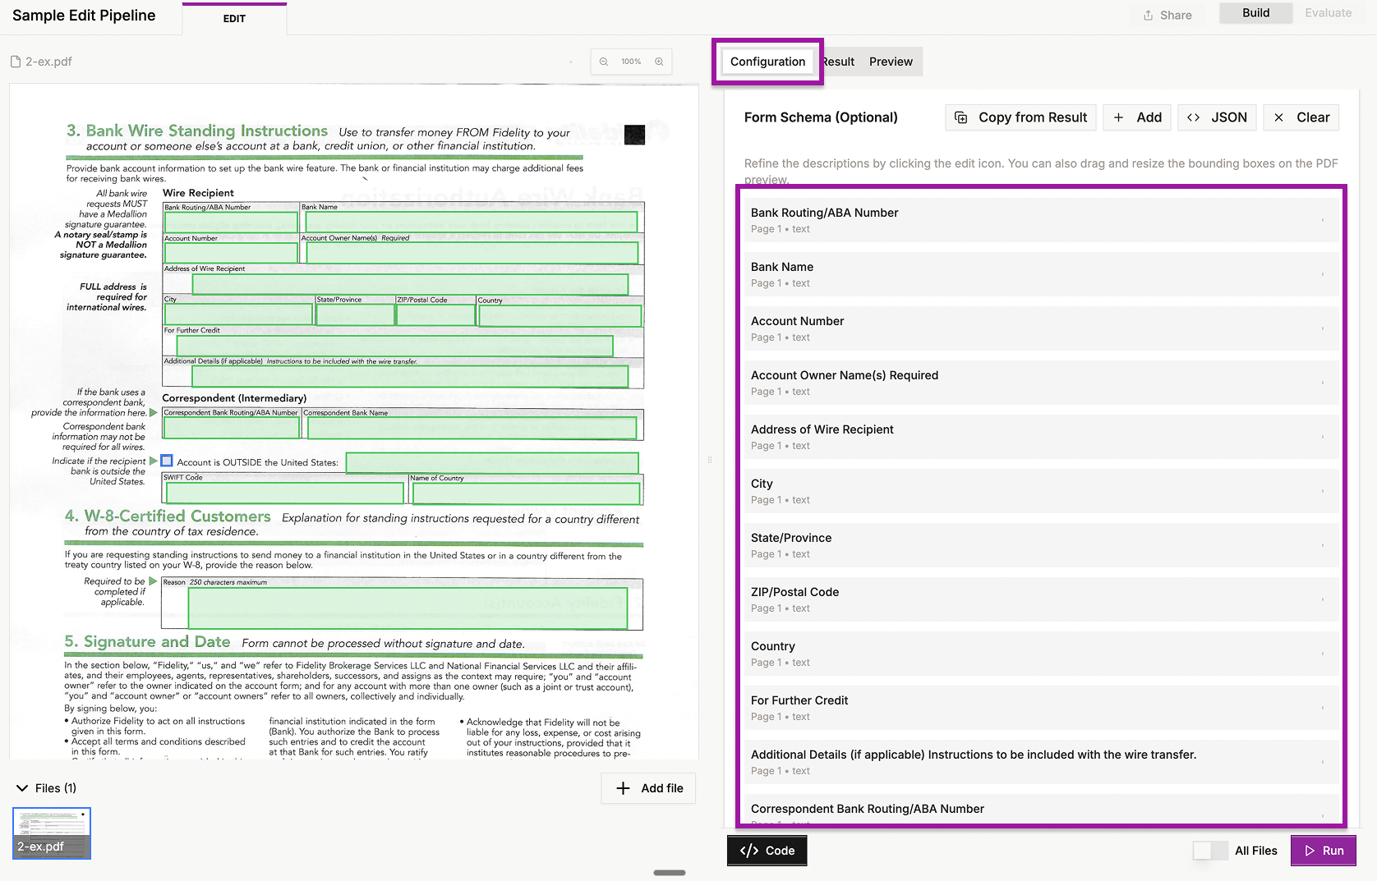Screen dimensions: 1377x881
Task: Select the City schema row
Action: [1041, 491]
